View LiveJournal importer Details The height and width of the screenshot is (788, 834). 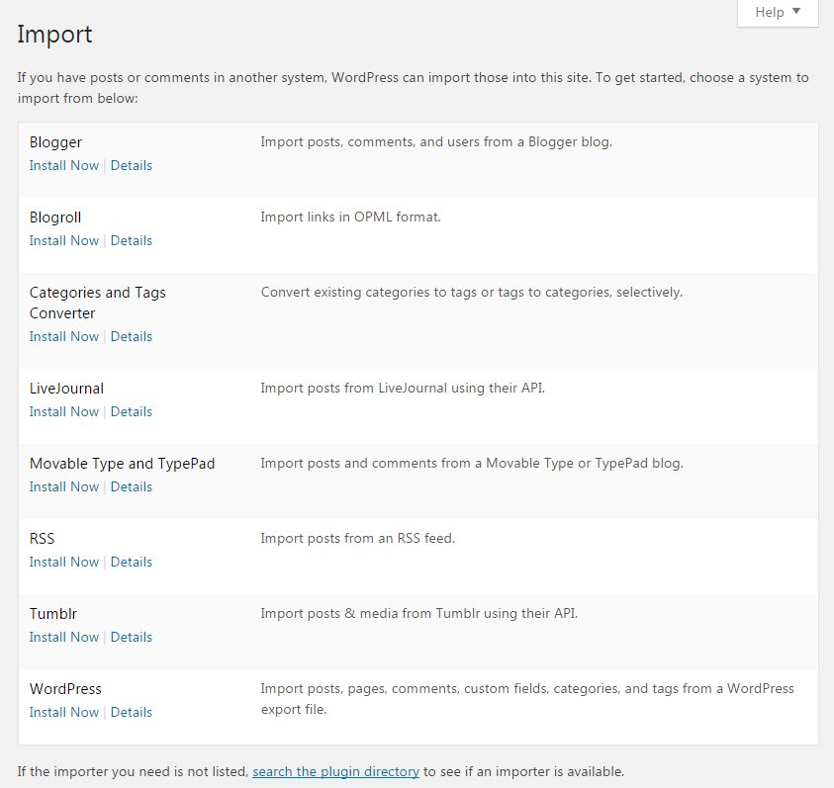[131, 411]
